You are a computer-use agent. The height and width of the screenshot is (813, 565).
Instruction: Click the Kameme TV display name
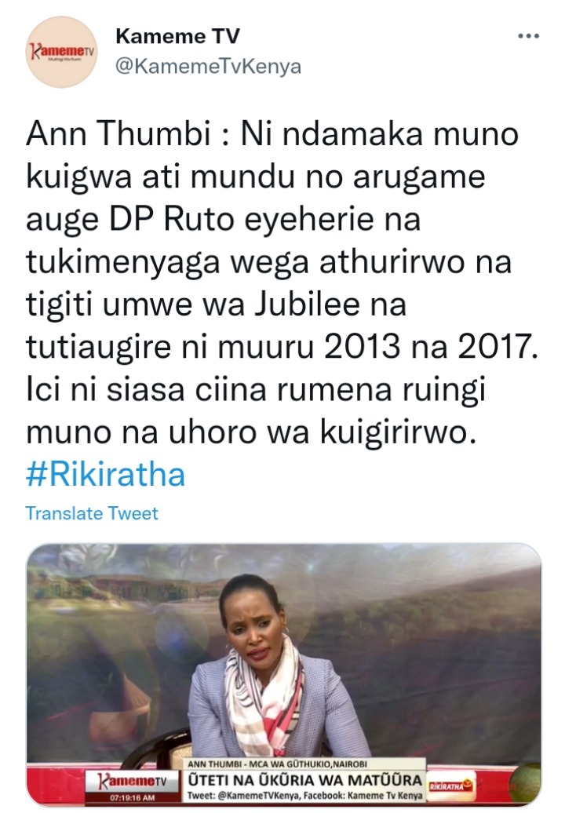point(178,36)
